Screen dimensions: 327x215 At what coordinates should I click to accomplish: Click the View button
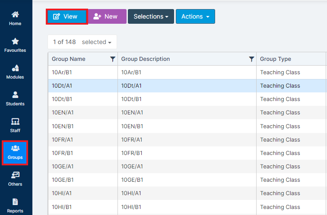coord(67,16)
